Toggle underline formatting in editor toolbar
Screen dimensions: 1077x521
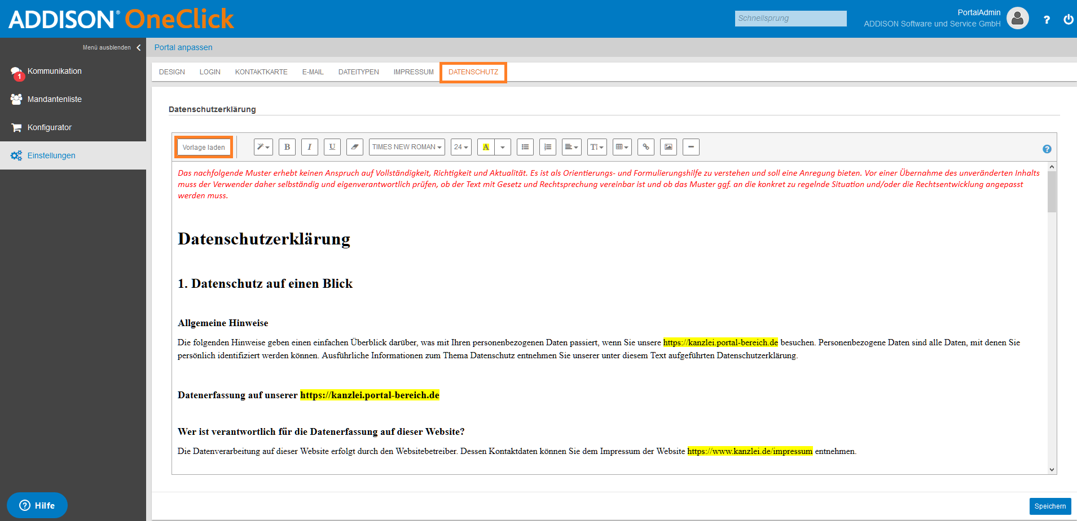coord(332,147)
